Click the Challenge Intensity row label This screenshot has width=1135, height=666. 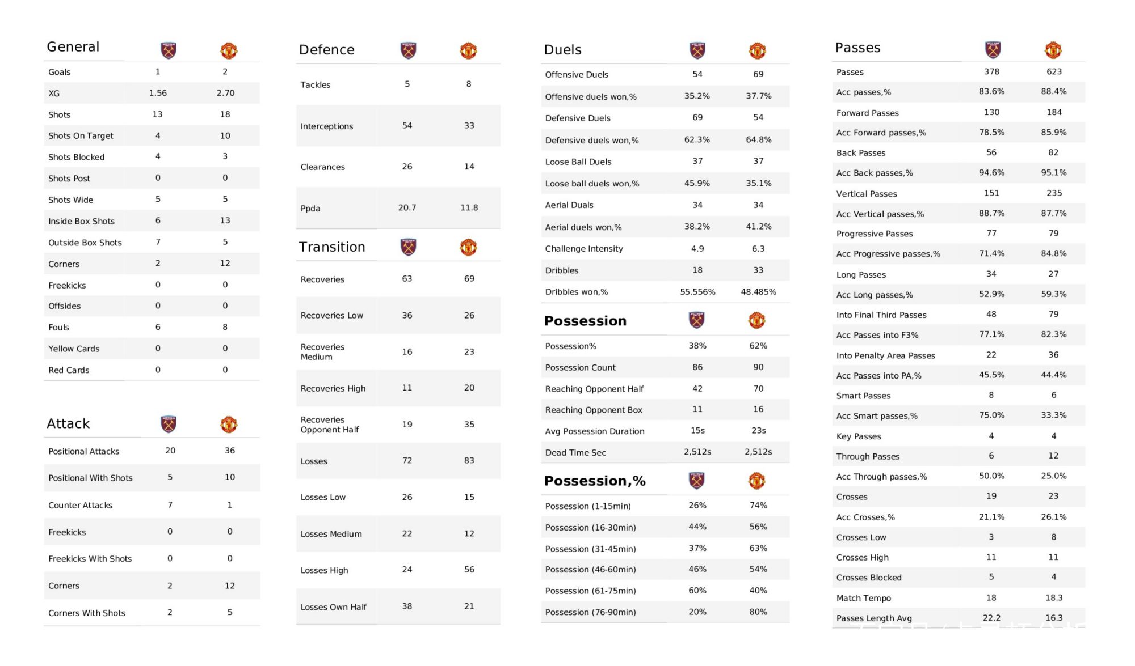pyautogui.click(x=584, y=249)
